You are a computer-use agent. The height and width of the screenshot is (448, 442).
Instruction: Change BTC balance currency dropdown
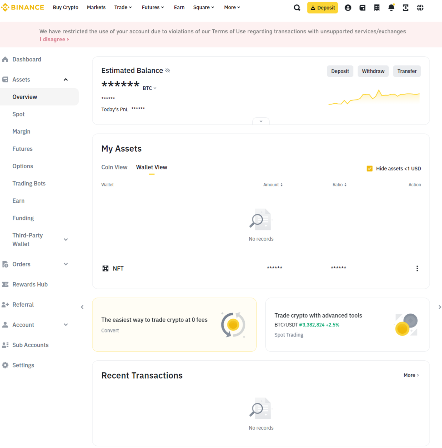coord(149,88)
